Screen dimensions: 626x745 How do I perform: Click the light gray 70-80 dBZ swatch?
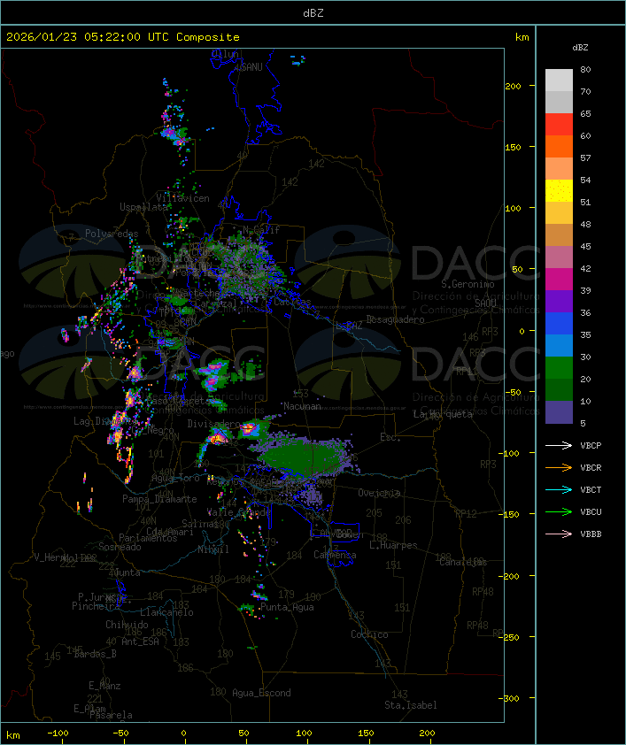click(559, 81)
